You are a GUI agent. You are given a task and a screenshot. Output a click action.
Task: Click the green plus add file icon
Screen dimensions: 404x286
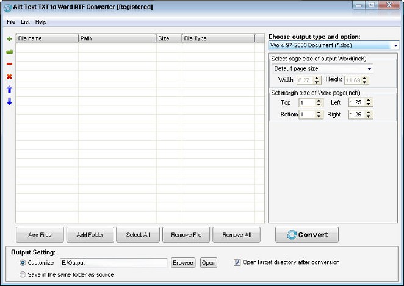point(9,39)
